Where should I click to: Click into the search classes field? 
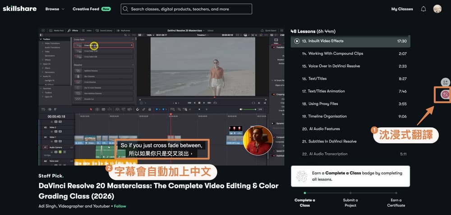coord(189,9)
